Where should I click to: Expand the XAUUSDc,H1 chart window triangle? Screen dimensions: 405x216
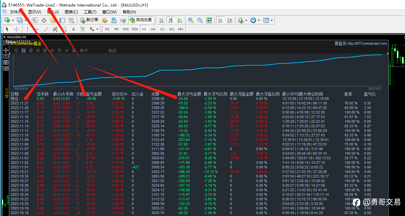pos(5,37)
